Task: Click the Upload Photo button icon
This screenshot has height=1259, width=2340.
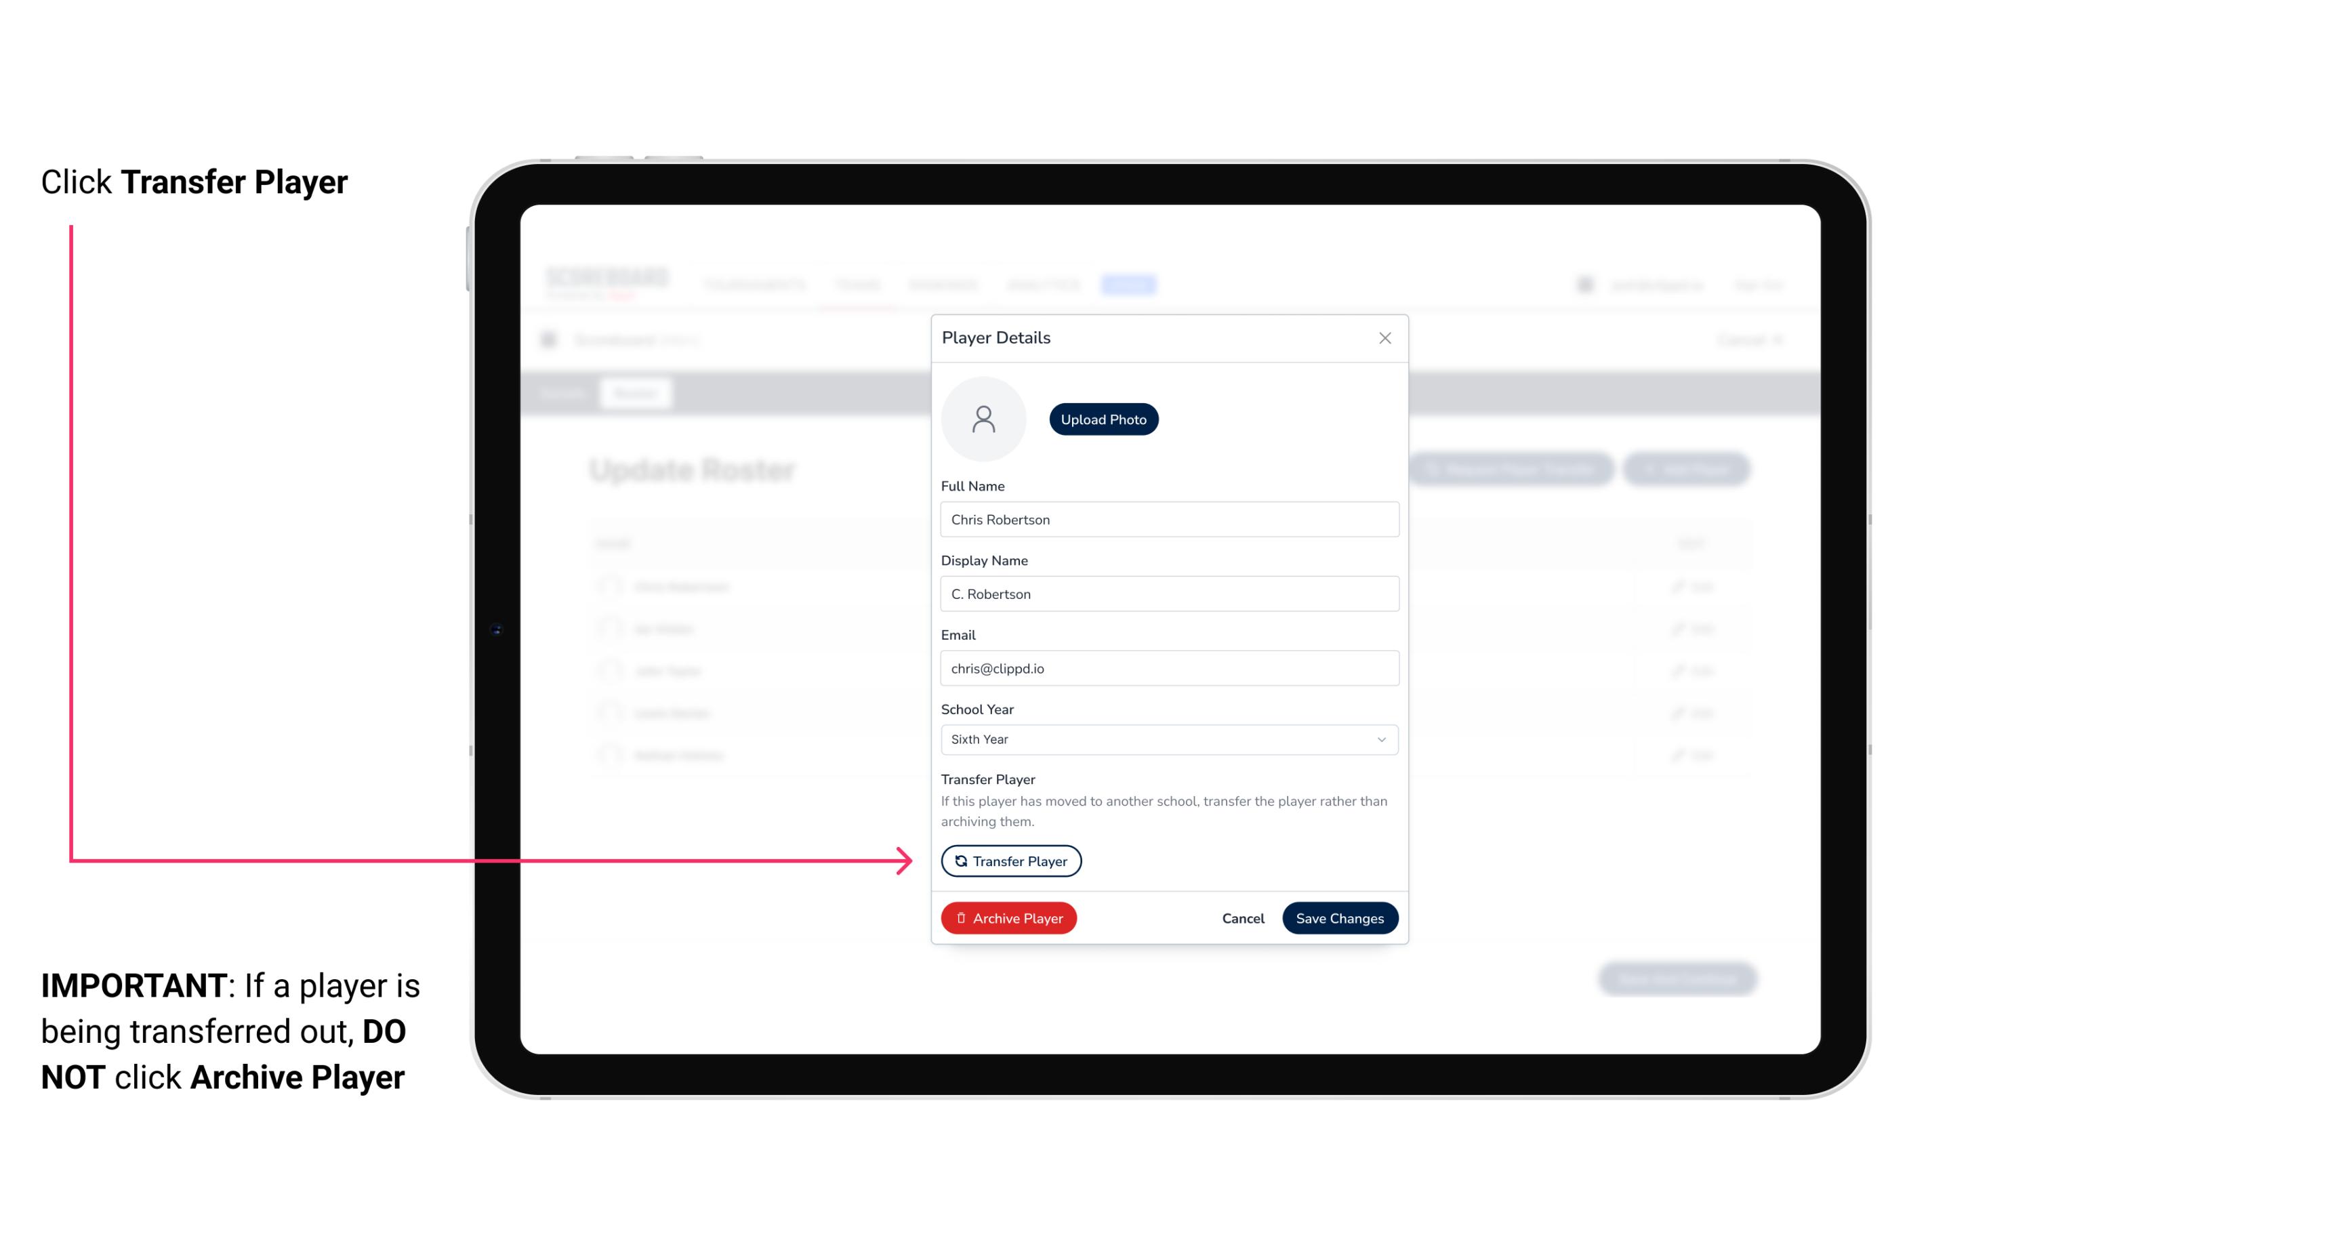Action: pyautogui.click(x=1104, y=419)
